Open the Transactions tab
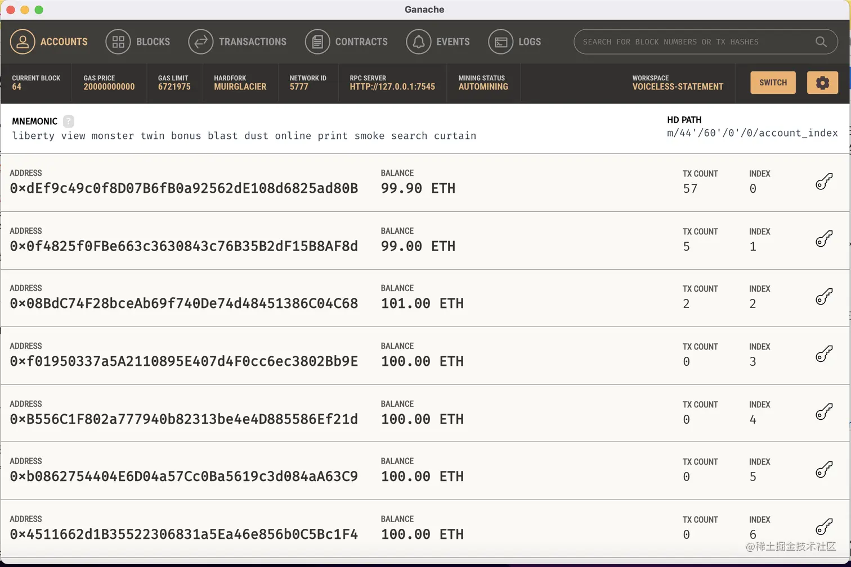Screen dimensions: 851x567 pyautogui.click(x=237, y=42)
